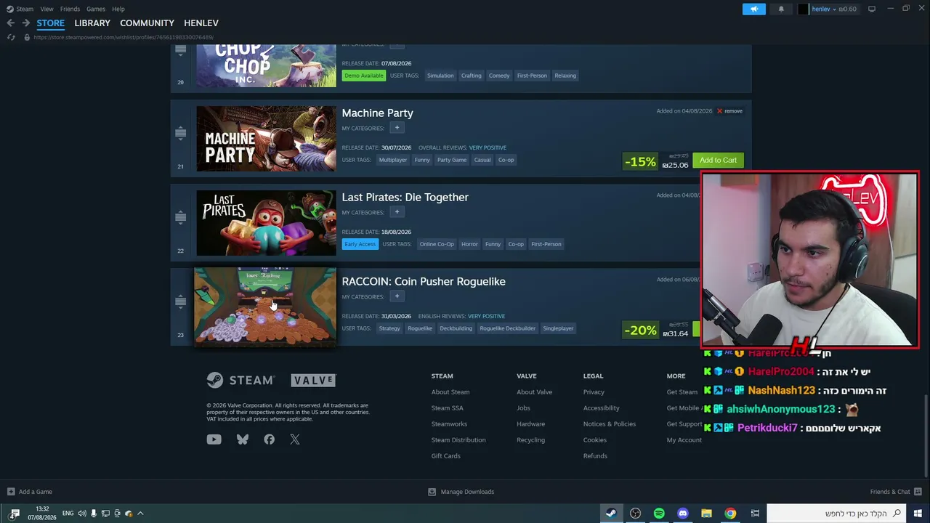Screen dimensions: 930x523
Task: Click the drag handle for RACCOON row
Action: click(181, 301)
